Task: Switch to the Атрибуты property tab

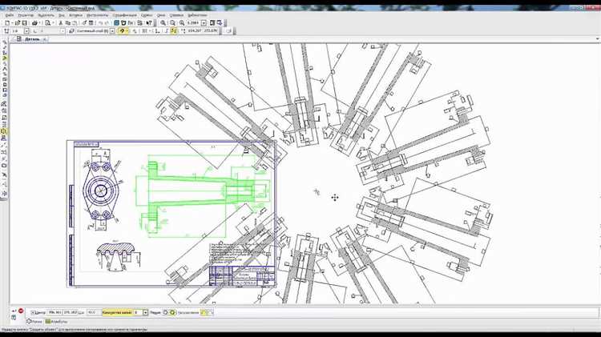Action: (x=57, y=322)
